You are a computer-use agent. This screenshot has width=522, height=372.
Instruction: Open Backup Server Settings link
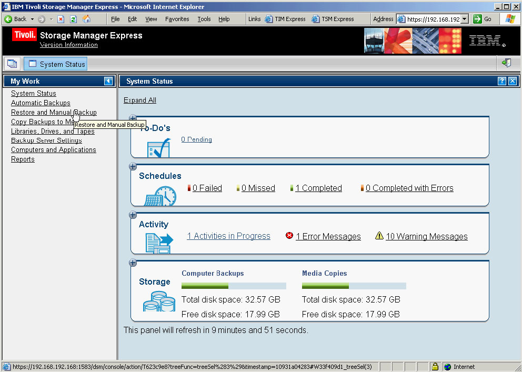tap(47, 140)
